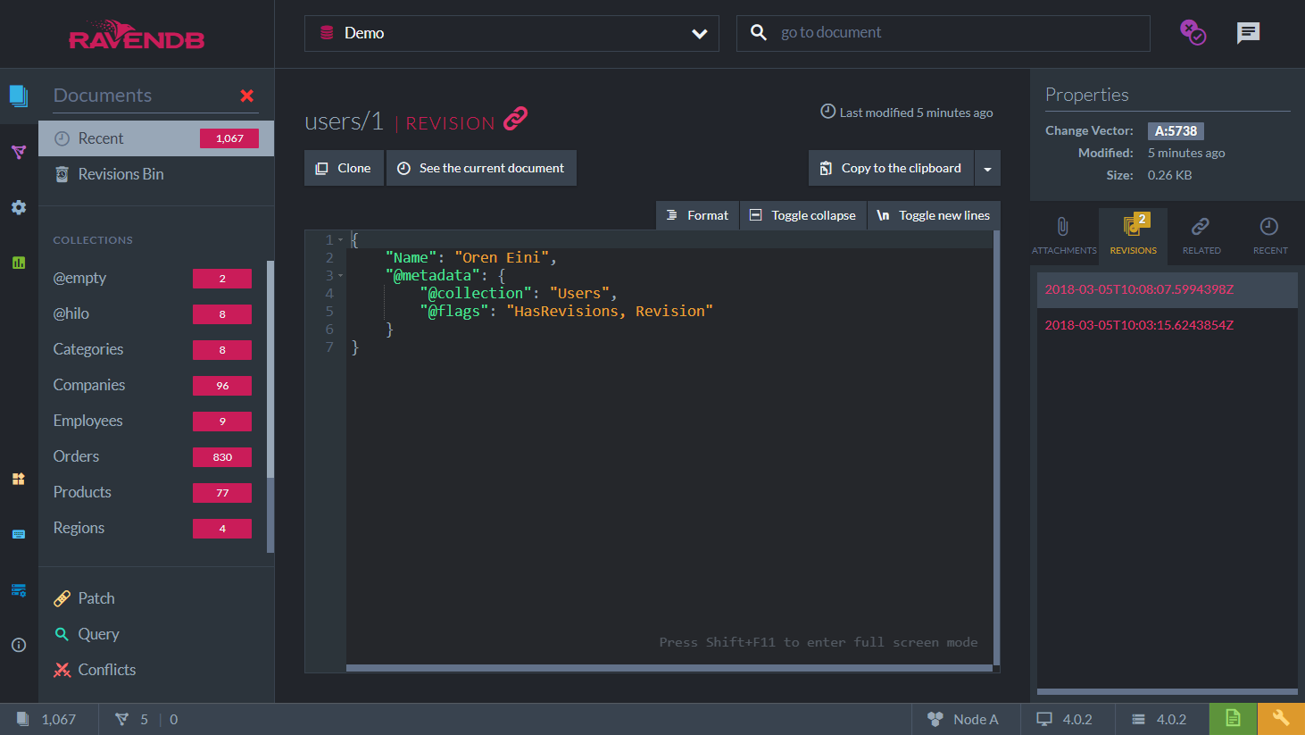The height and width of the screenshot is (735, 1305).
Task: Open the Stats chart icon in sidebar
Action: tap(19, 263)
